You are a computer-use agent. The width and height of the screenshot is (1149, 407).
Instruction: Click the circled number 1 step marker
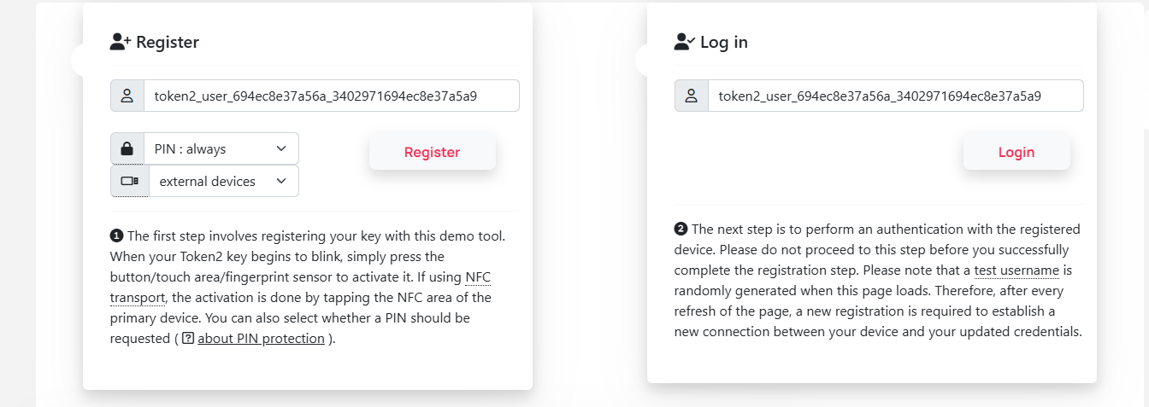[117, 236]
